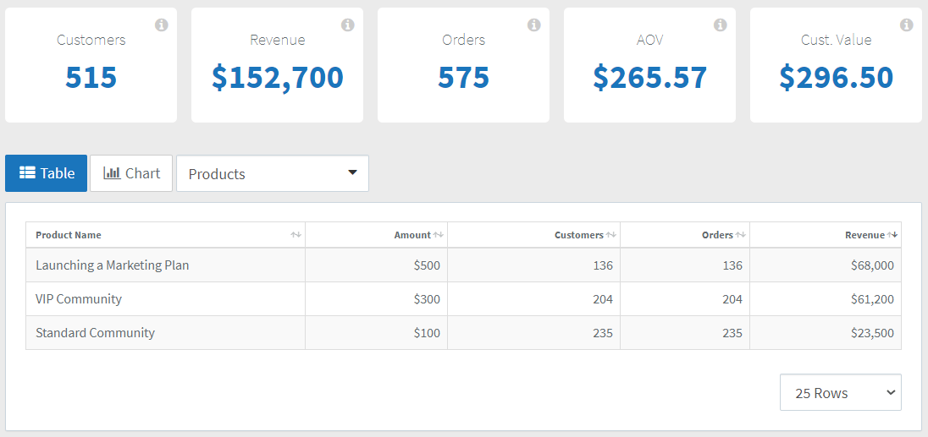Click the info icon on Revenue card
Viewport: 928px width, 437px height.
tap(348, 25)
